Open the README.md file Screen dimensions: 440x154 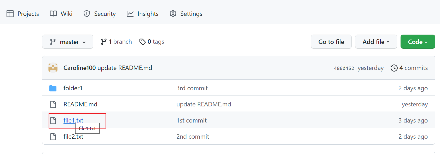coord(80,104)
